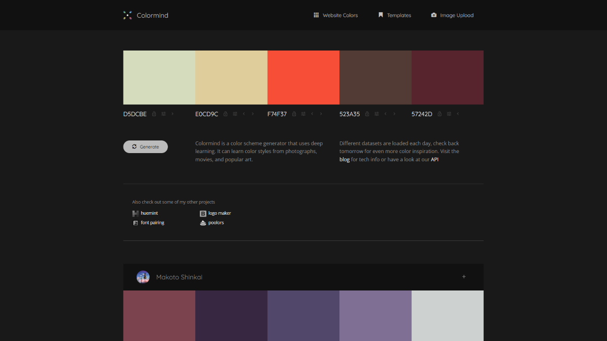
Task: Click the left arrow next to F74F37
Action: point(313,114)
